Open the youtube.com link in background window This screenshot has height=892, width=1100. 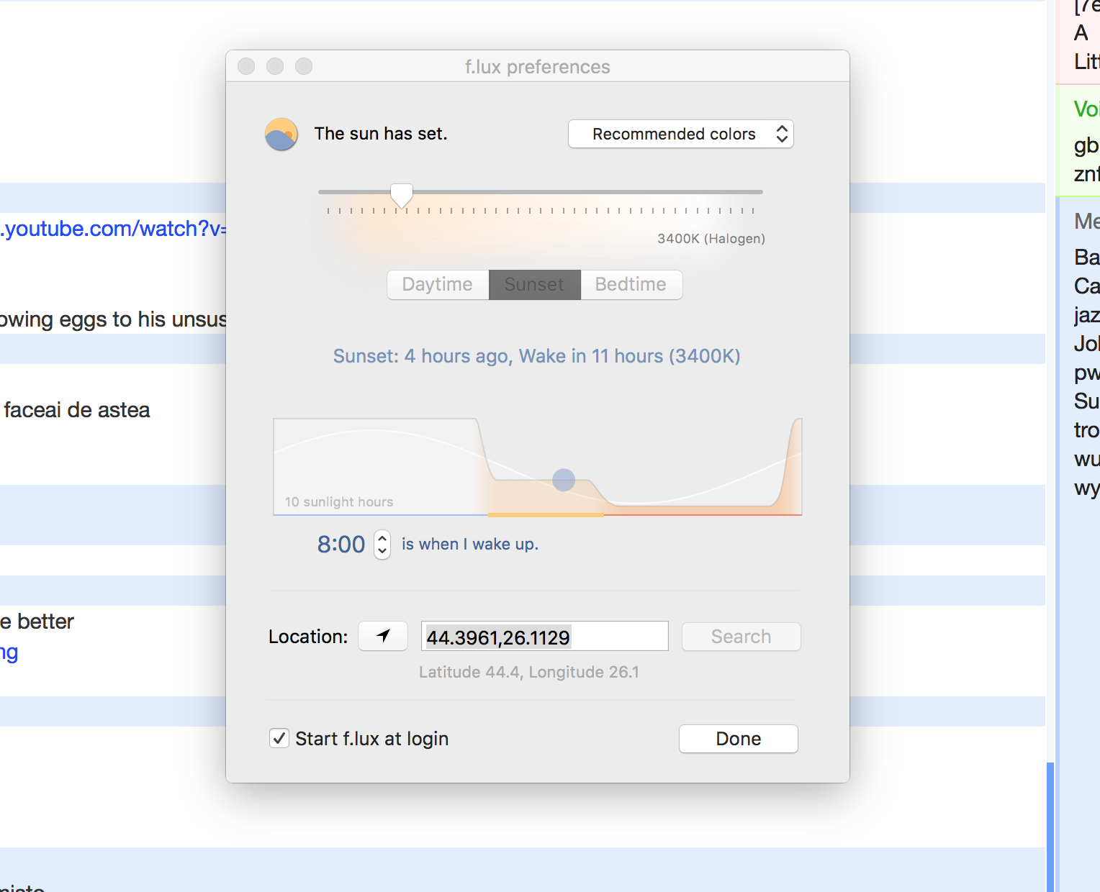(x=113, y=228)
